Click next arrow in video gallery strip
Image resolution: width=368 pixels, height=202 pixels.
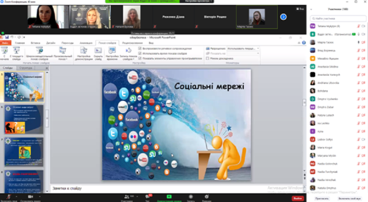tap(283, 17)
